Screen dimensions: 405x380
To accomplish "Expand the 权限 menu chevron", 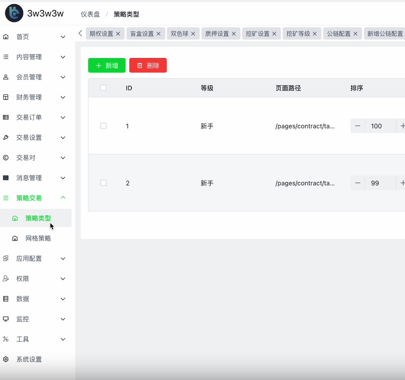I will (63, 278).
